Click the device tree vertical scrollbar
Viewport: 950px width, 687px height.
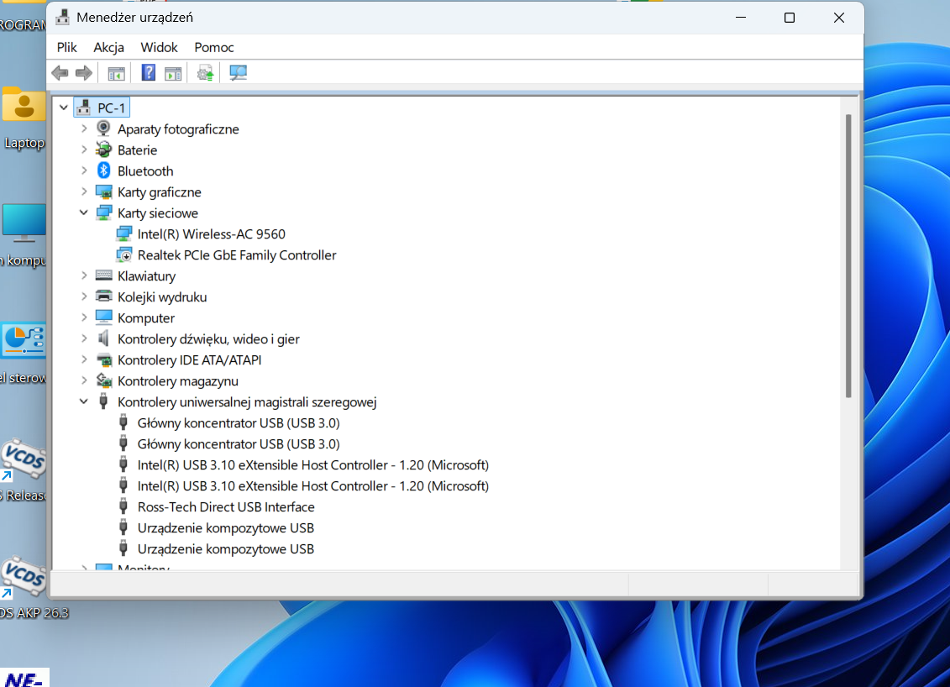point(848,255)
